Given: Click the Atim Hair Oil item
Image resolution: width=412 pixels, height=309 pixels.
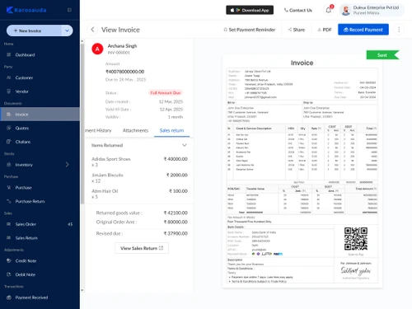Looking at the screenshot, I should [x=139, y=194].
